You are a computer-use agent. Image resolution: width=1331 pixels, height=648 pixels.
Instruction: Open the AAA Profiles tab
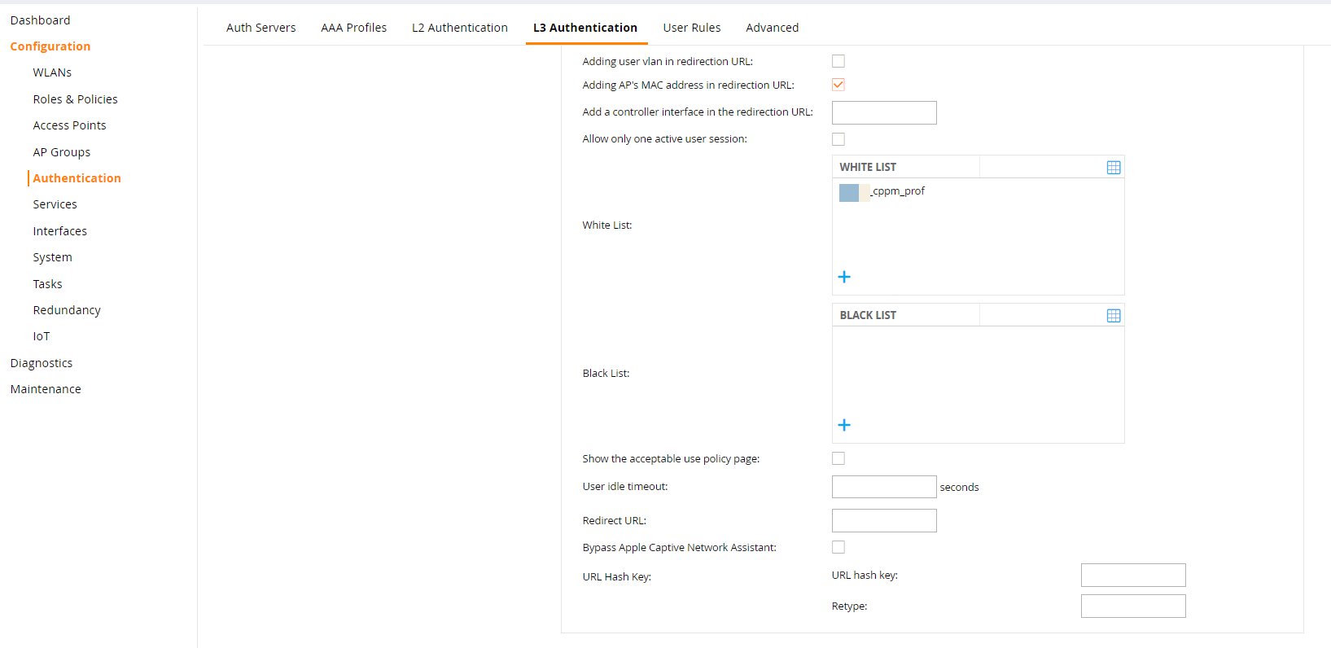pyautogui.click(x=353, y=28)
